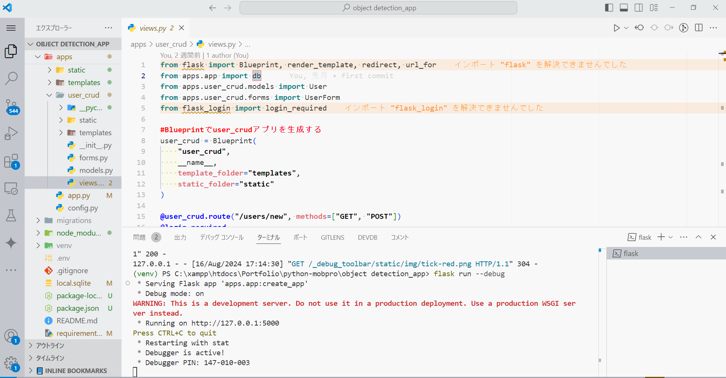This screenshot has width=726, height=378.
Task: Open the Problems tab showing 2 issues
Action: 139,237
